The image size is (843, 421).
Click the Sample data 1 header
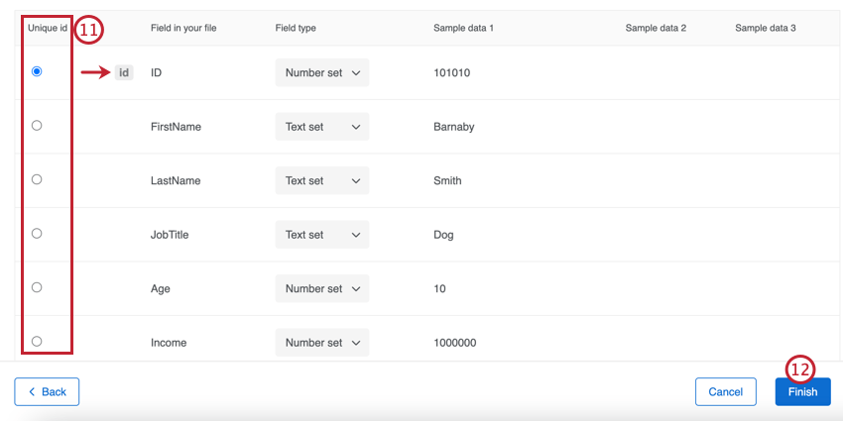point(463,28)
